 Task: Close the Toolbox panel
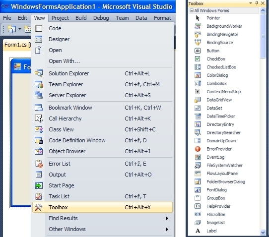263,3
